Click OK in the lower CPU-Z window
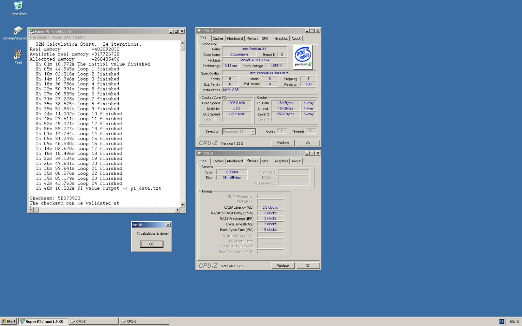The image size is (522, 326). [308, 265]
